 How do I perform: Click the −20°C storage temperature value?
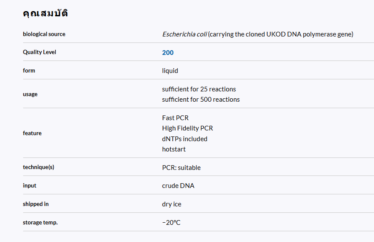171,222
